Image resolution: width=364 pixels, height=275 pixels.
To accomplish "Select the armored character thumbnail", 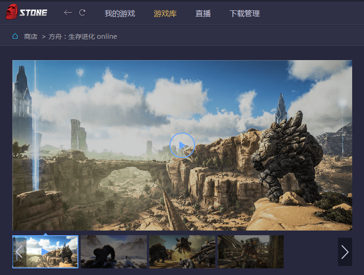I will pos(251,252).
